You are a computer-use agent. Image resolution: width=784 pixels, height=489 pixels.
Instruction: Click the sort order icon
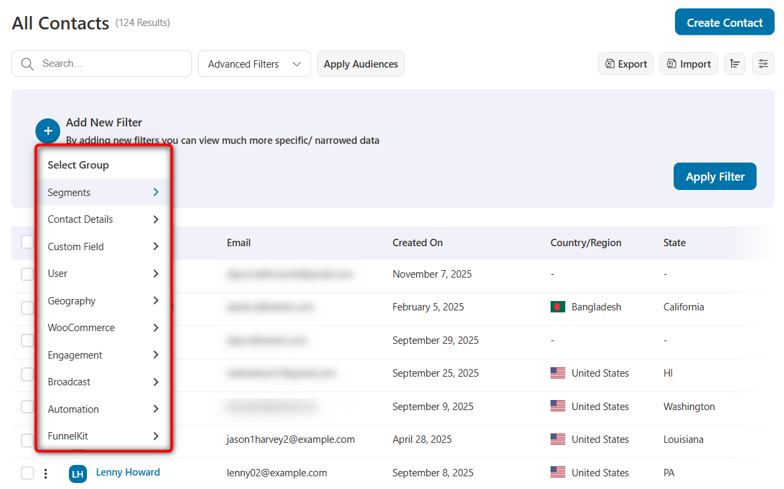734,63
